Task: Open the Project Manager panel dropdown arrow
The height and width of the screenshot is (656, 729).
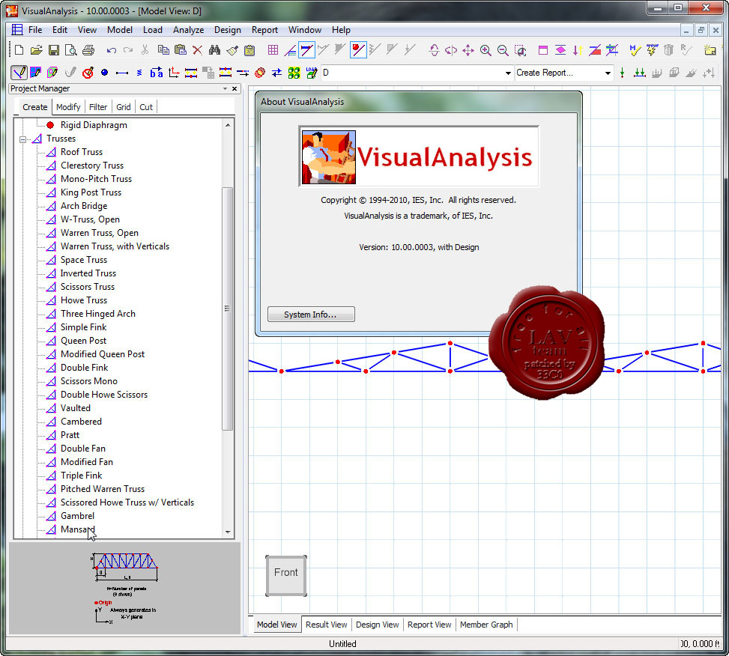Action: pos(225,88)
